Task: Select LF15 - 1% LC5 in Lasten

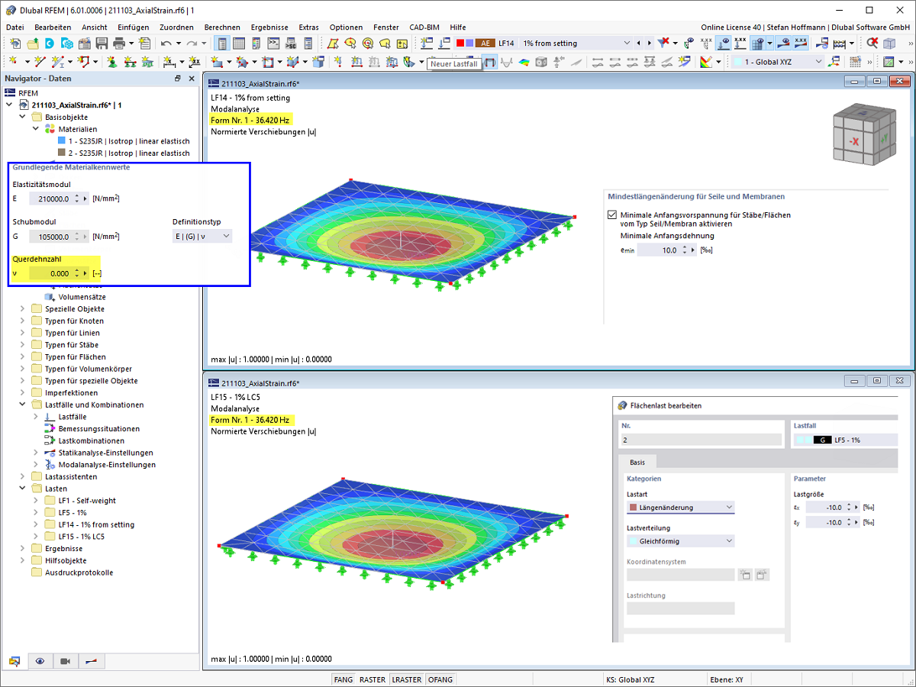Action: 81,537
